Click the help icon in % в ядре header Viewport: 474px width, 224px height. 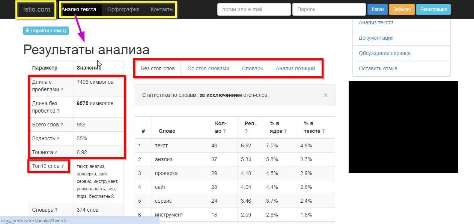285,131
